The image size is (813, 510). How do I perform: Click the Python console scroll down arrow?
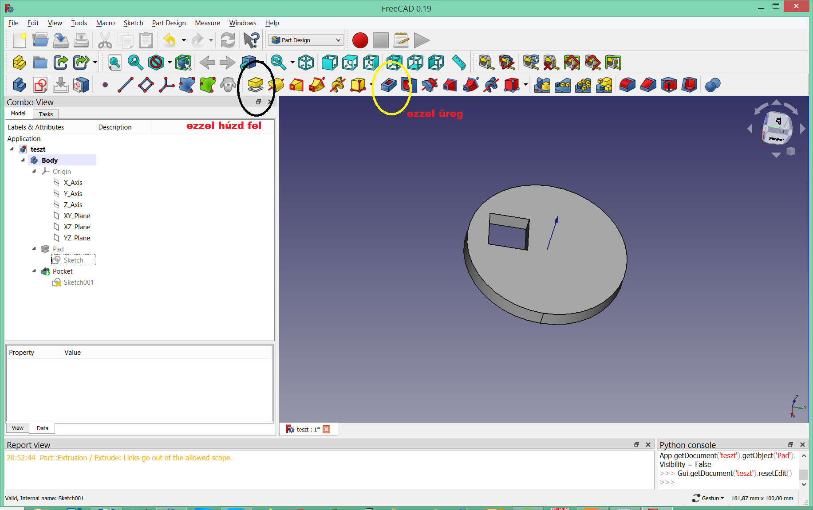[x=804, y=484]
